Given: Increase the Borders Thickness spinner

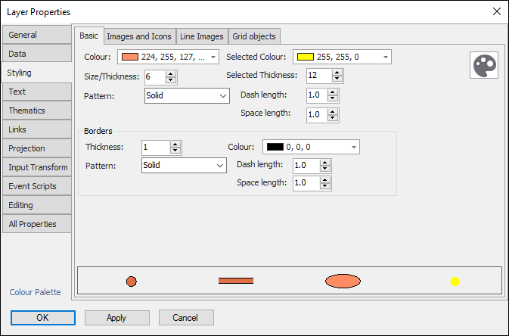Looking at the screenshot, I should (x=175, y=144).
